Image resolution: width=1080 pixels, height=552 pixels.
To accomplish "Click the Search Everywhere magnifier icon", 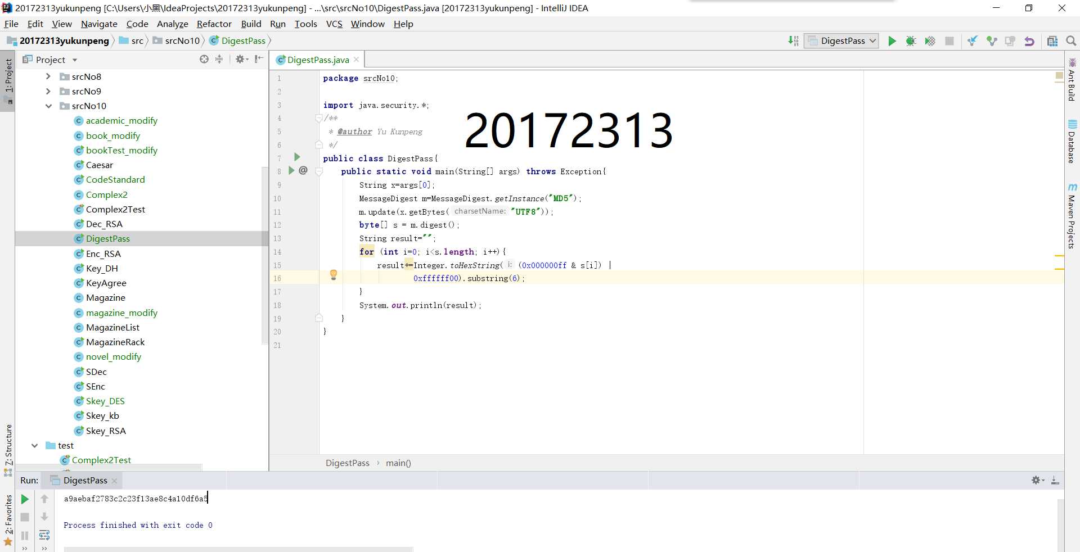I will [x=1071, y=41].
